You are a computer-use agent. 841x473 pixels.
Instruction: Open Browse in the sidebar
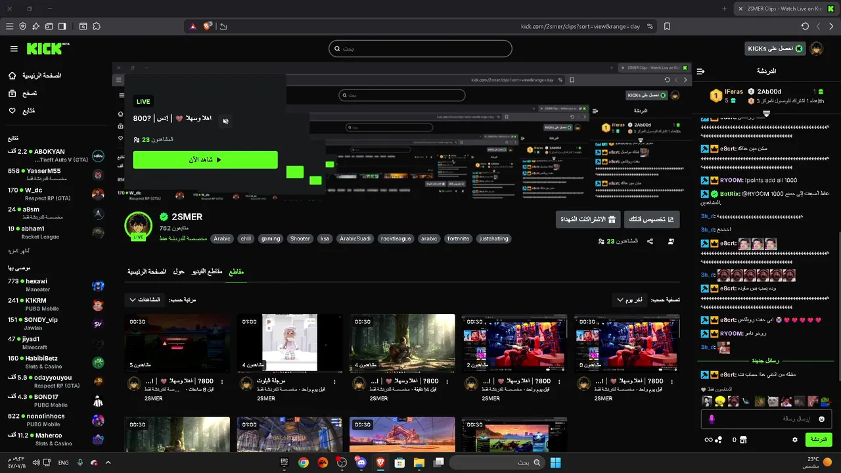click(22, 93)
